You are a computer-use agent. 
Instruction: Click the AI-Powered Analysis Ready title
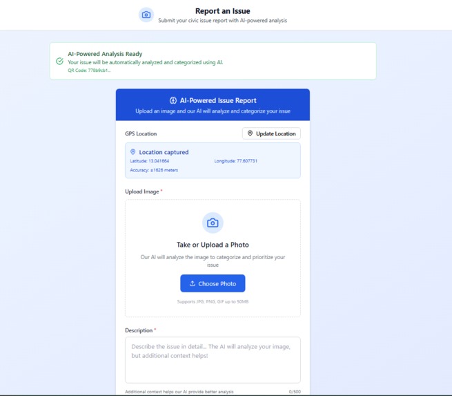[x=105, y=54]
